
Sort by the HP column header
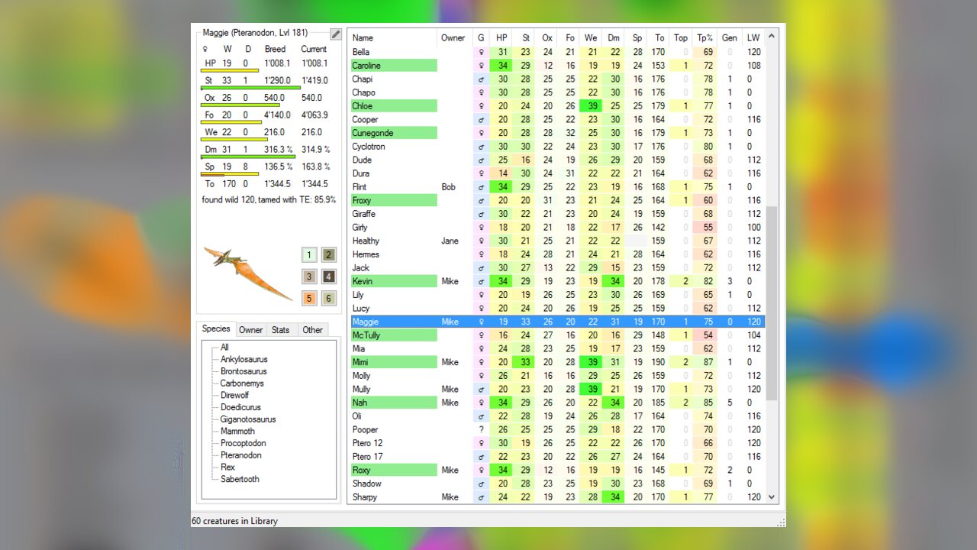click(501, 37)
